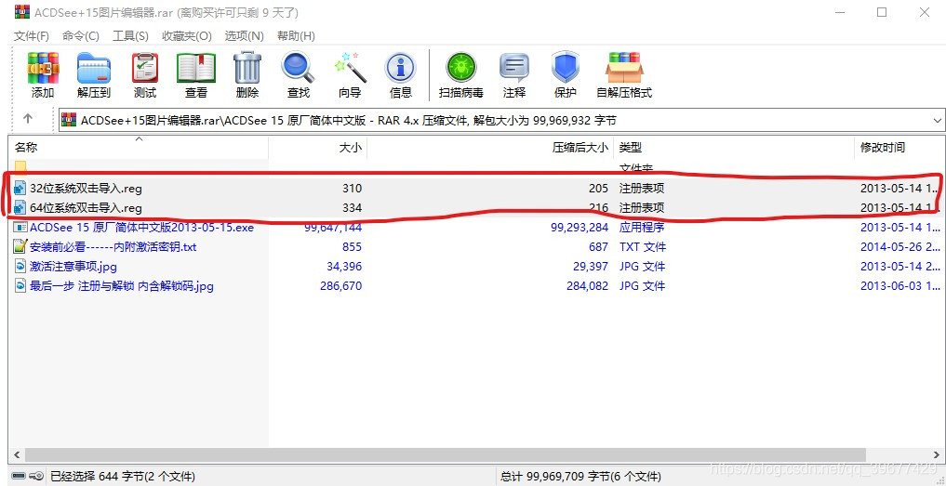Open the 文件(F) menu
This screenshot has width=946, height=486.
coord(32,35)
